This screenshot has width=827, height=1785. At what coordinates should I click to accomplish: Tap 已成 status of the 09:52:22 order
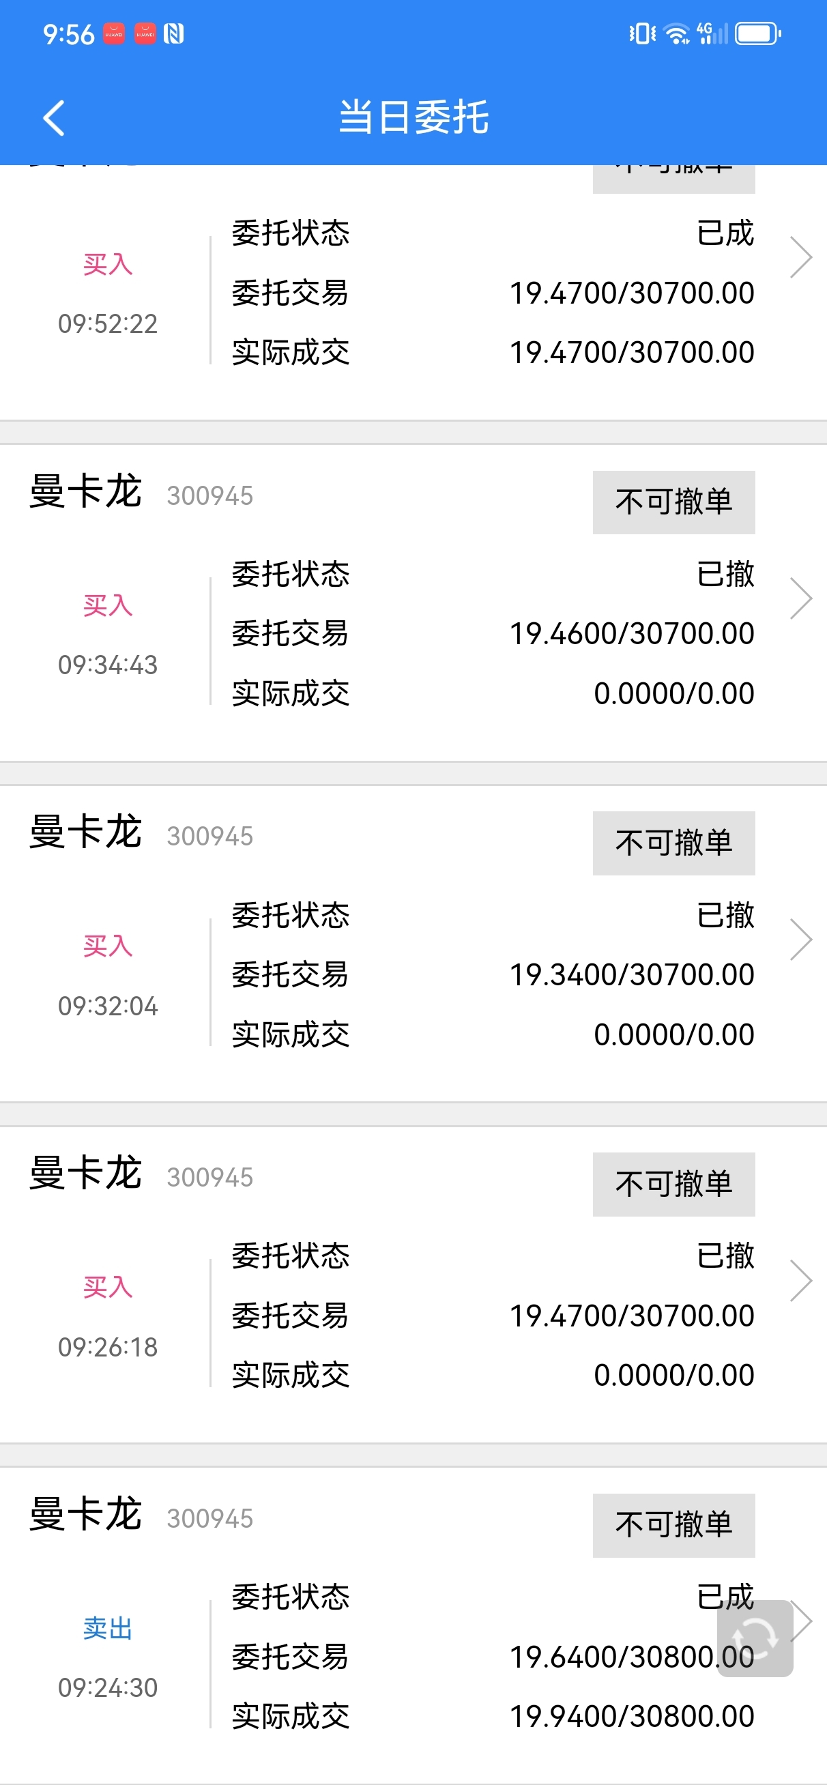click(725, 233)
